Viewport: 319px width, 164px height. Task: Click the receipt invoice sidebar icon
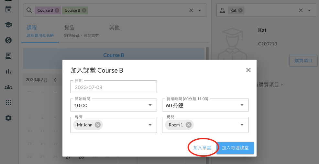coord(8,56)
